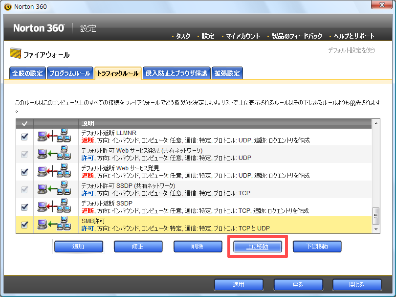Disable the デフォルト遮断 SSDP rule checkbox

pyautogui.click(x=24, y=207)
